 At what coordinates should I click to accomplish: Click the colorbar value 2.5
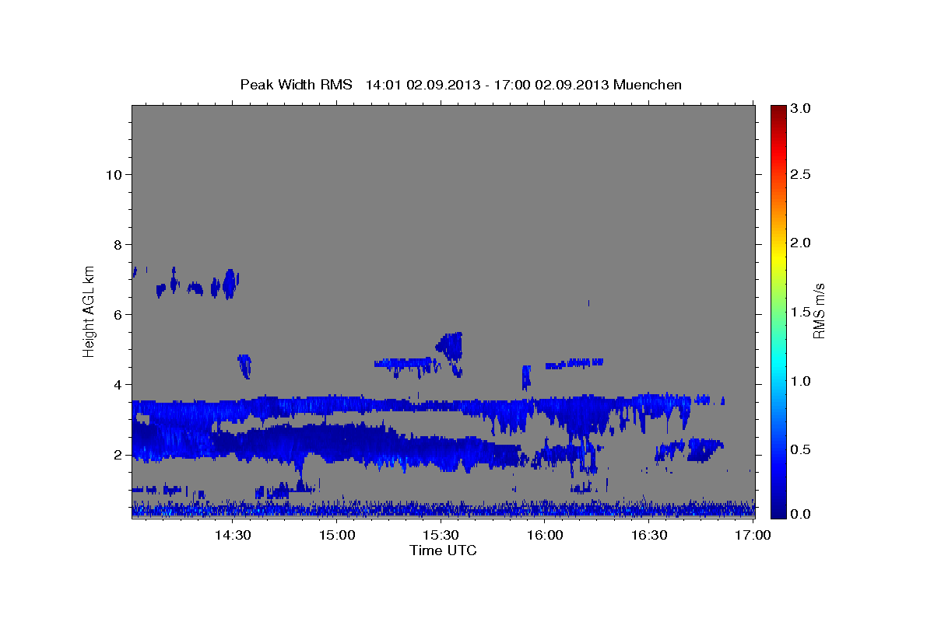coord(801,174)
